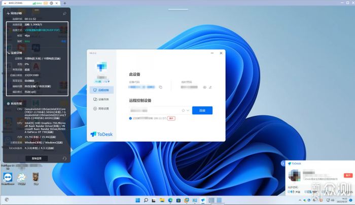
Task: Click the 6ms signal indicator in tab
Action: 38,3
